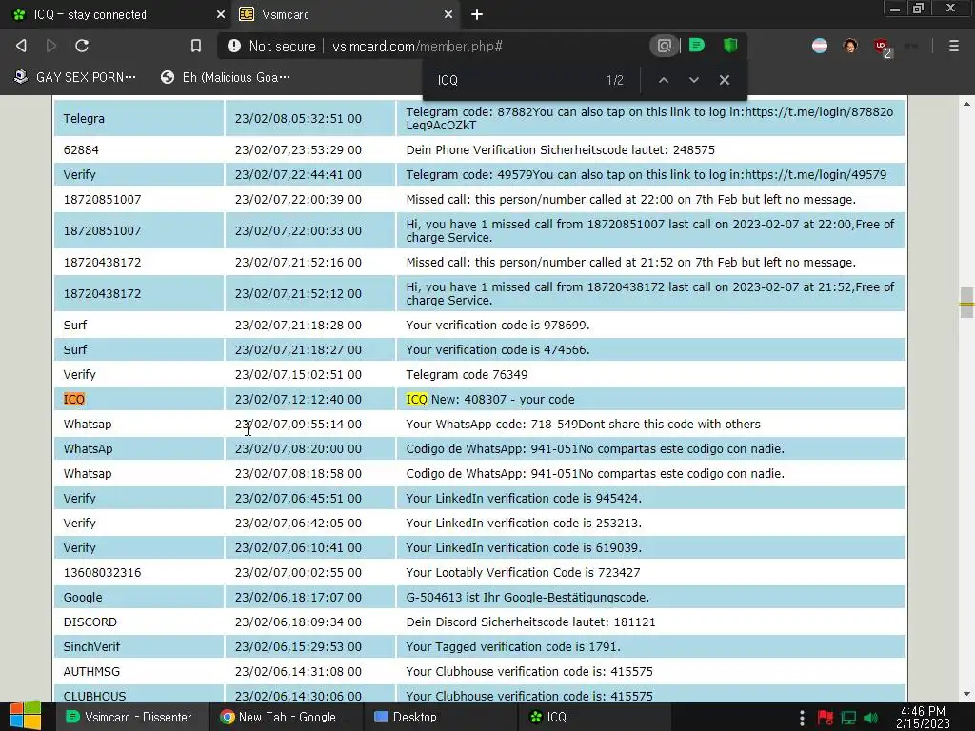Open the Not secure site warning icon
The height and width of the screenshot is (731, 975).
click(x=234, y=46)
